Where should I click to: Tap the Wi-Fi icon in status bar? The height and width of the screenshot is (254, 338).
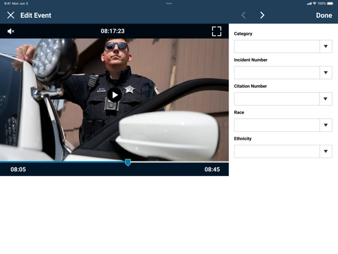(x=315, y=4)
